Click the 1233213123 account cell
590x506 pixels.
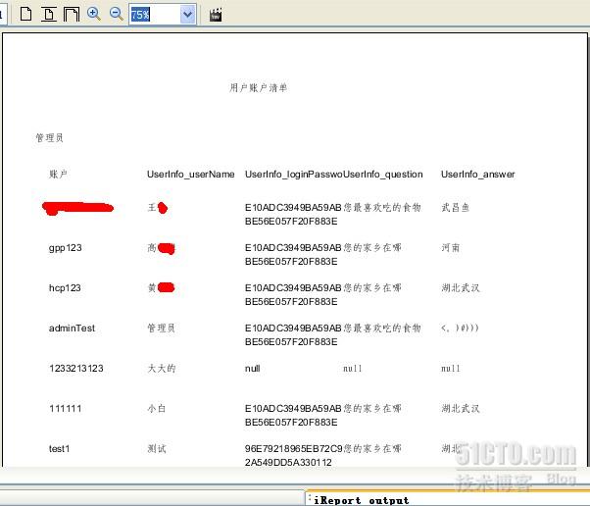pyautogui.click(x=76, y=368)
